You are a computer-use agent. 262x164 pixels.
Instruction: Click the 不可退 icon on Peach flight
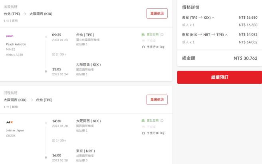pos(143,41)
